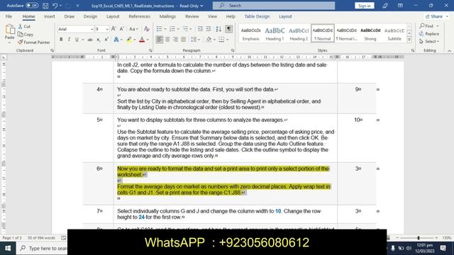Switch to the Table Design tab
The height and width of the screenshot is (255, 454).
coord(257,16)
